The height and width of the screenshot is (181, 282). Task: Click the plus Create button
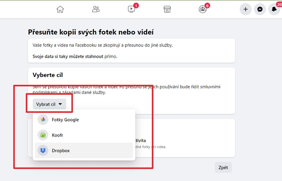pos(245,9)
